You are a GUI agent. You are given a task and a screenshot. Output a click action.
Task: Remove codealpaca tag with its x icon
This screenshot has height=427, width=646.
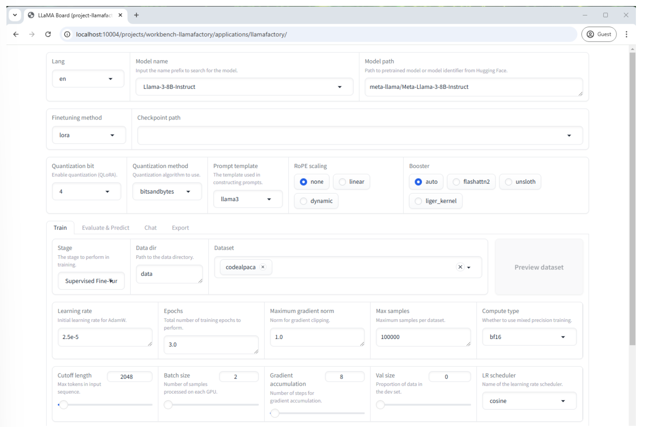point(263,267)
